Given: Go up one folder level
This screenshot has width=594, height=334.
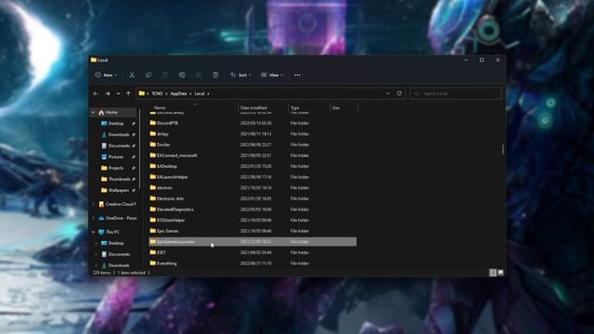Looking at the screenshot, I should pyautogui.click(x=128, y=94).
